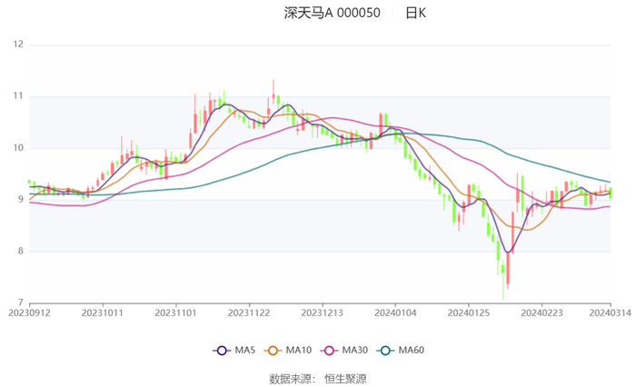This screenshot has width=636, height=387.
Task: Click the 20240104 x-axis date label
Action: (x=395, y=312)
